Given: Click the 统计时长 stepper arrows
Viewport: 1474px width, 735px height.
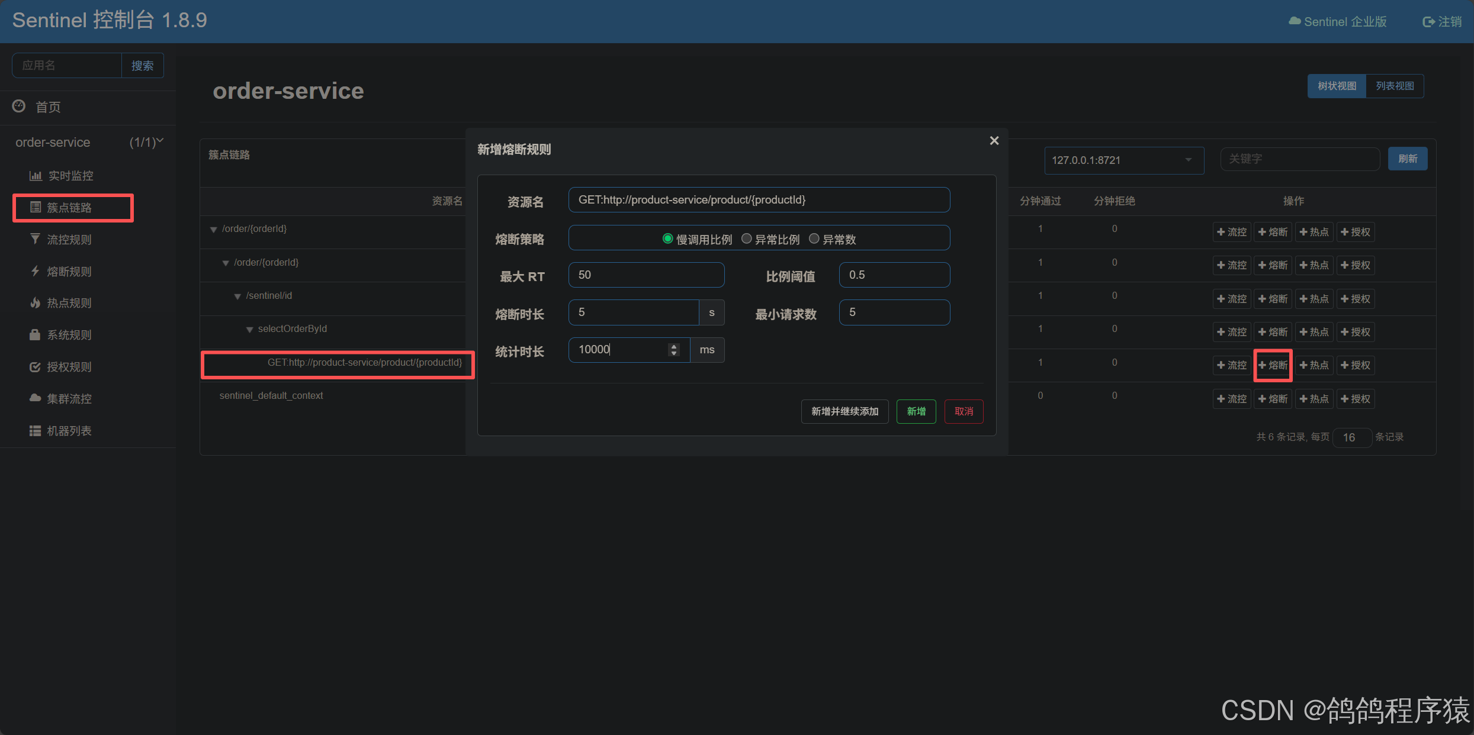Looking at the screenshot, I should (x=673, y=350).
